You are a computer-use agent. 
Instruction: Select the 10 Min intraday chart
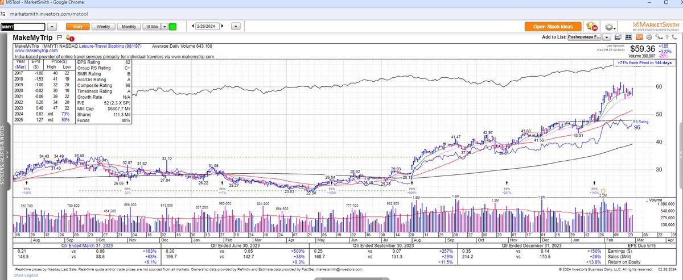coord(151,26)
